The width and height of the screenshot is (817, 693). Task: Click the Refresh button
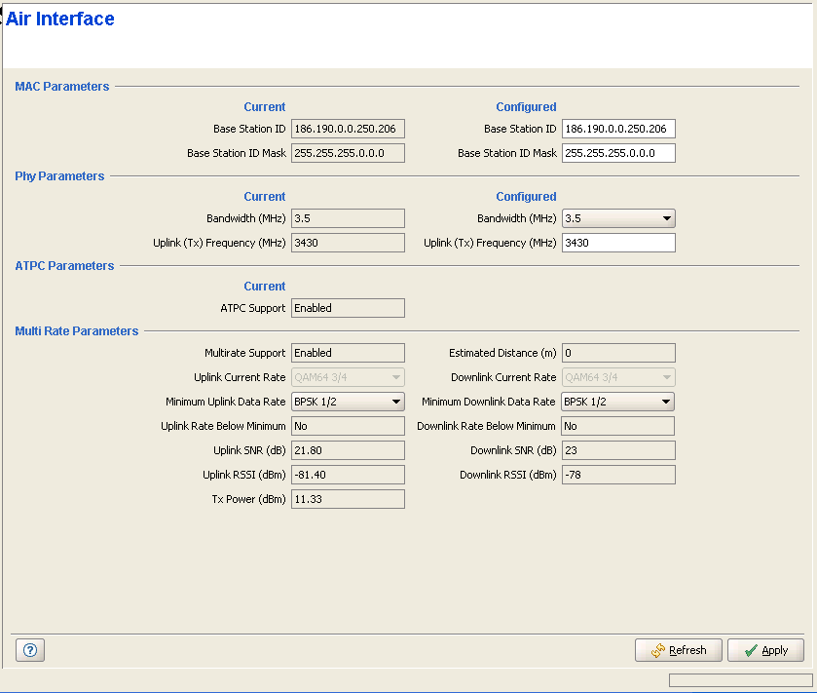[x=679, y=650]
